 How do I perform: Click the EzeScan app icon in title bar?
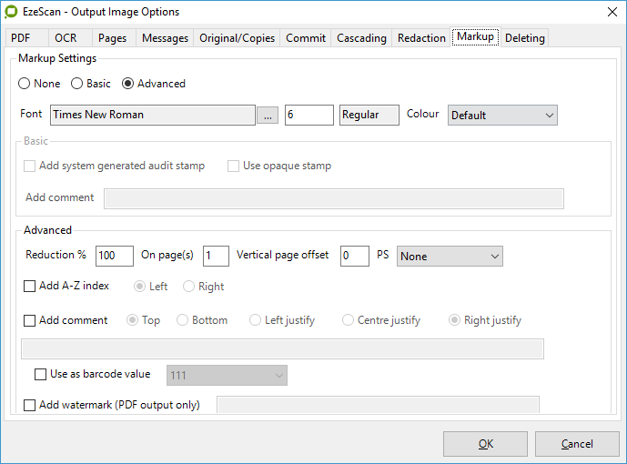12,12
